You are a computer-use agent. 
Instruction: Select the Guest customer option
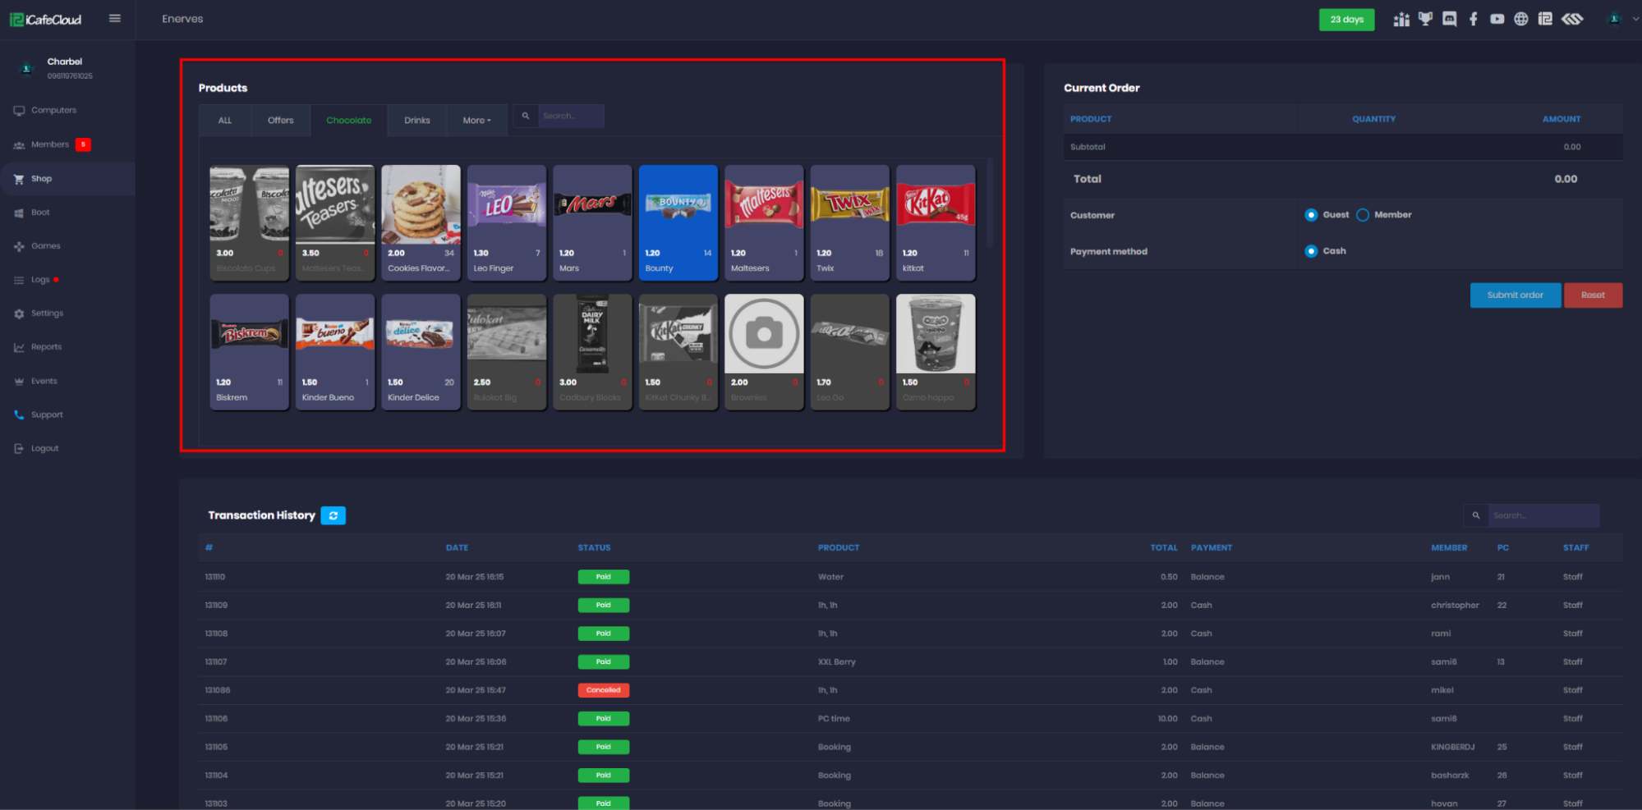pos(1311,215)
